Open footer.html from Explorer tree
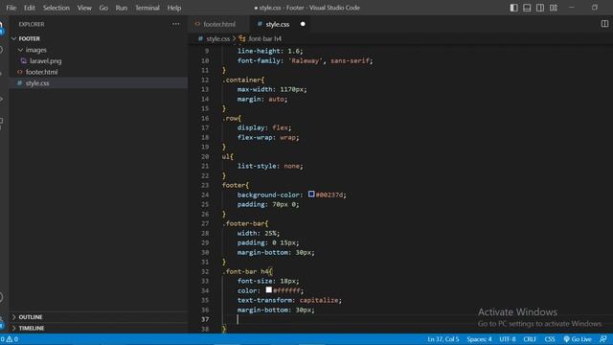Screen dimensions: 613x345 pyautogui.click(x=41, y=72)
